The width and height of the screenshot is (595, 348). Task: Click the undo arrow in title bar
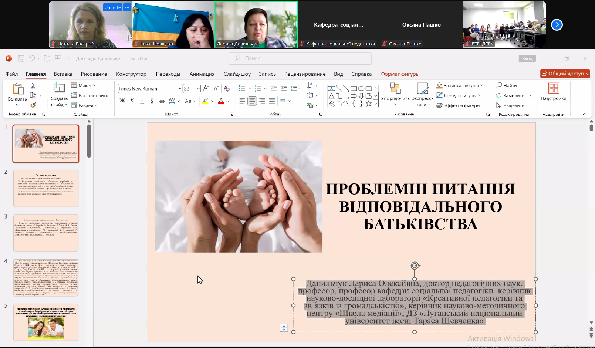click(32, 58)
